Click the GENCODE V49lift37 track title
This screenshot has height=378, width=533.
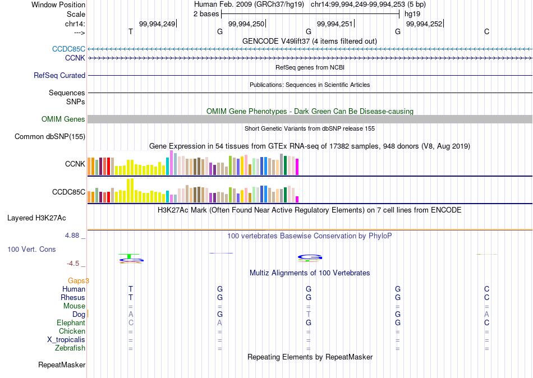tap(310, 41)
